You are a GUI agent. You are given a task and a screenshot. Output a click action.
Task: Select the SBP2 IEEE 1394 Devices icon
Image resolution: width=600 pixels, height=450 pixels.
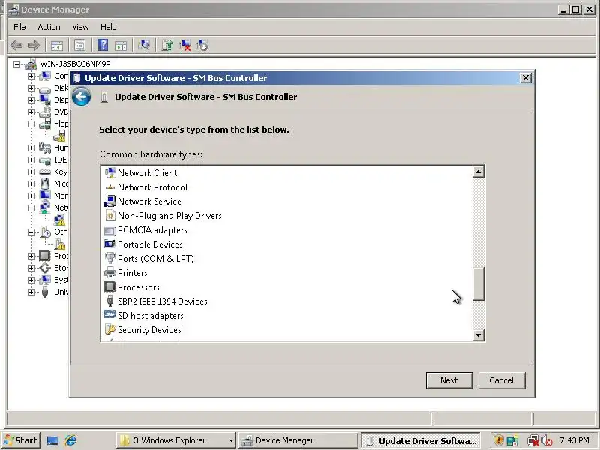click(110, 301)
